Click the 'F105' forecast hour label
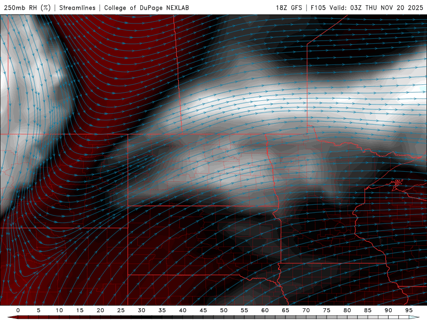Viewport: 427px width, 320px height. coord(318,7)
